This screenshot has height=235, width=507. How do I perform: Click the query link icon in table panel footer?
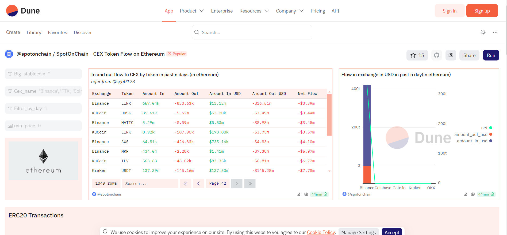click(299, 194)
